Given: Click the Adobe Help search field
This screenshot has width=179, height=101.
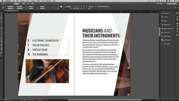Looking at the screenshot, I should pos(171,4).
